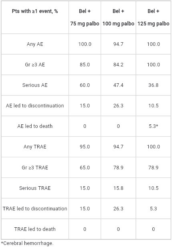Select the 'AE led to death' label

35,126
